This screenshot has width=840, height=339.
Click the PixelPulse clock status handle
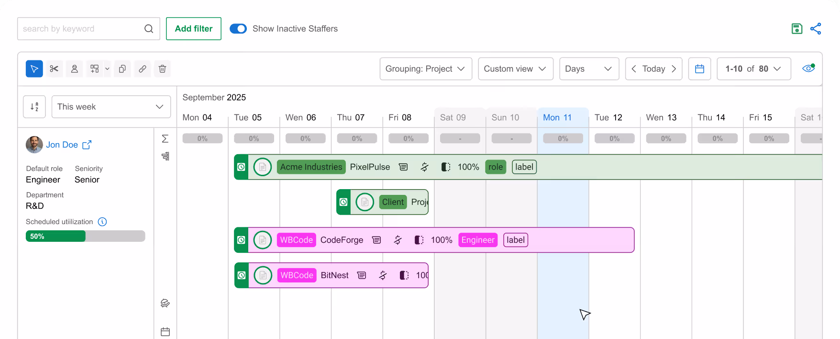click(x=242, y=167)
